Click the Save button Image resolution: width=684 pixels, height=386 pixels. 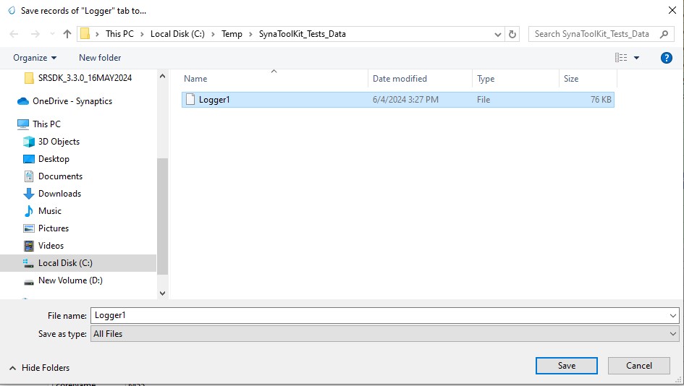click(567, 366)
